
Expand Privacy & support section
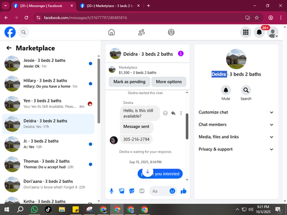(236, 149)
